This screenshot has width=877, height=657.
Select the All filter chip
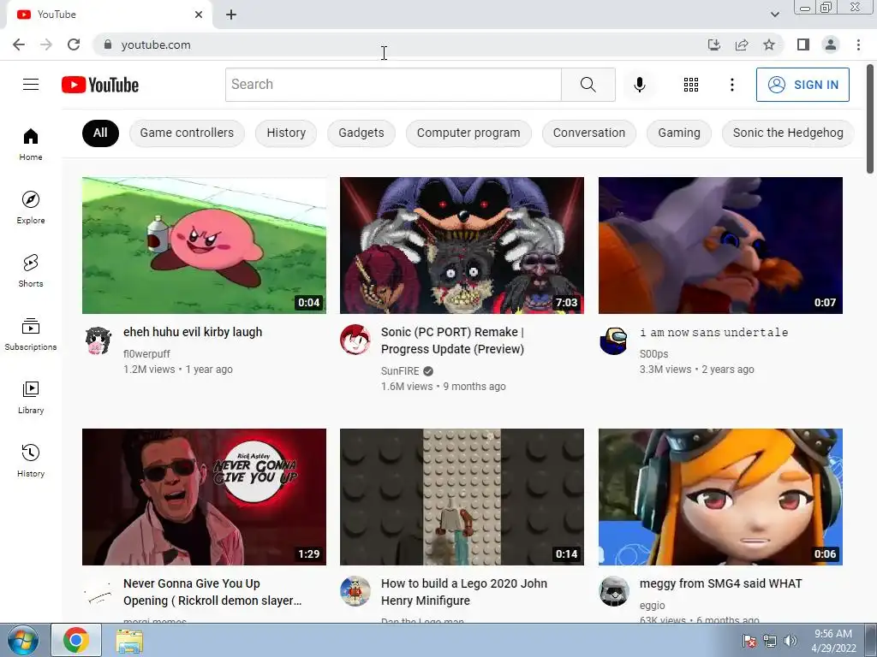pyautogui.click(x=100, y=133)
